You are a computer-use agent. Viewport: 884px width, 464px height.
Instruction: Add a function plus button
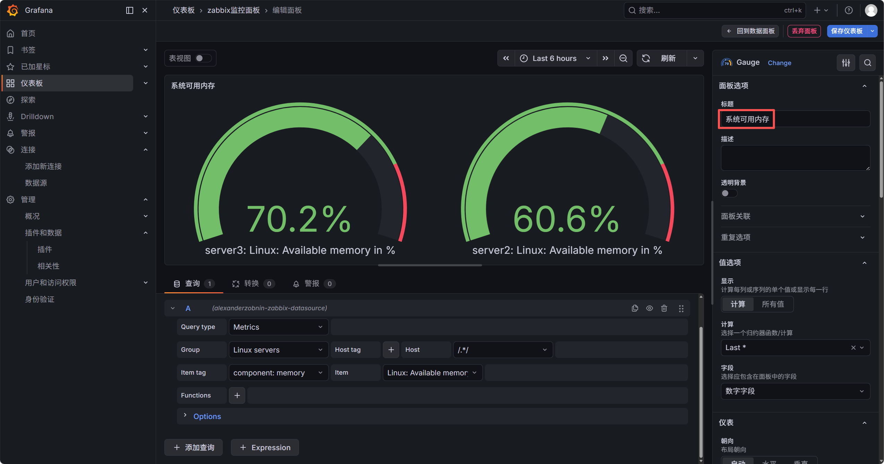pyautogui.click(x=237, y=395)
